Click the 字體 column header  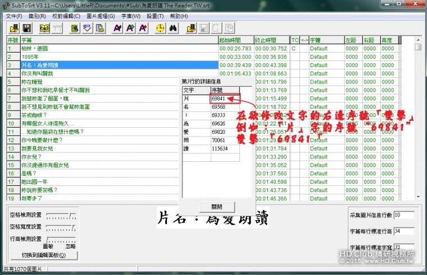coord(326,40)
